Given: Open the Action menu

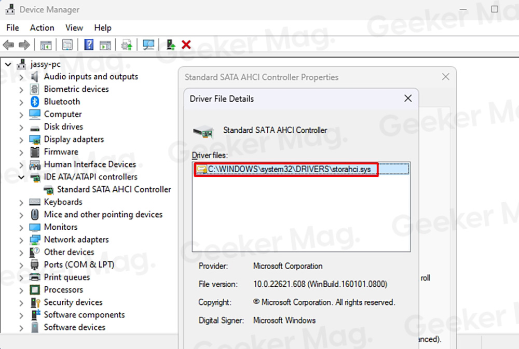Looking at the screenshot, I should pos(42,28).
